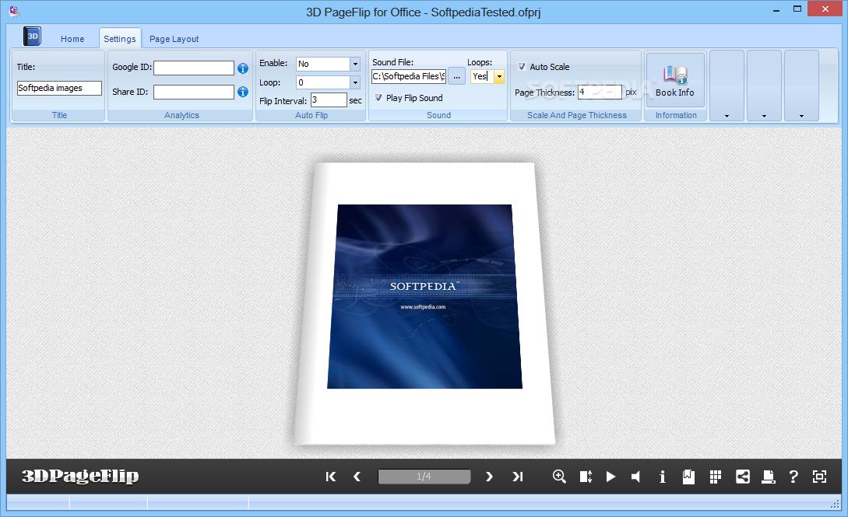Switch to the Home tab
The height and width of the screenshot is (517, 848).
tap(72, 39)
